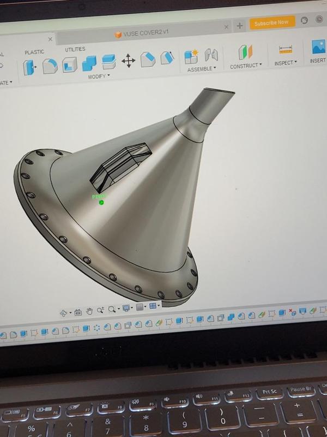Click the Subscribe Now button
Viewport: 327px width, 437px height.
[271, 22]
